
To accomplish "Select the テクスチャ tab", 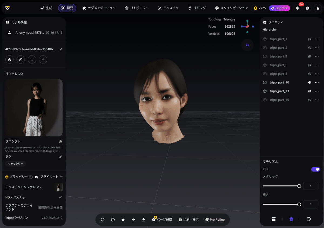I will 168,8.
